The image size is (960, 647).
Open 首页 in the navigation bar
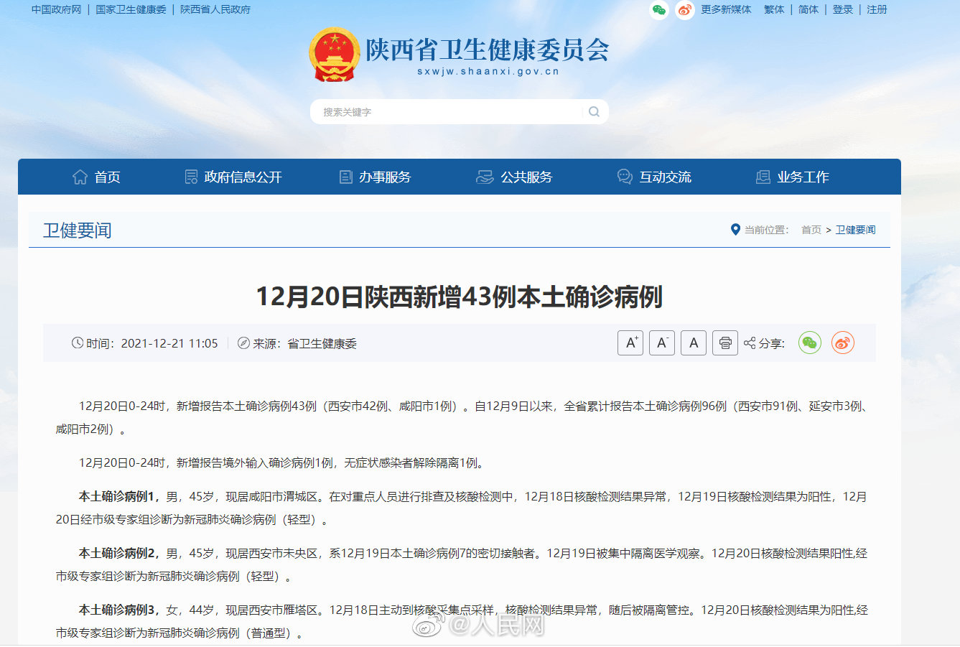click(96, 177)
